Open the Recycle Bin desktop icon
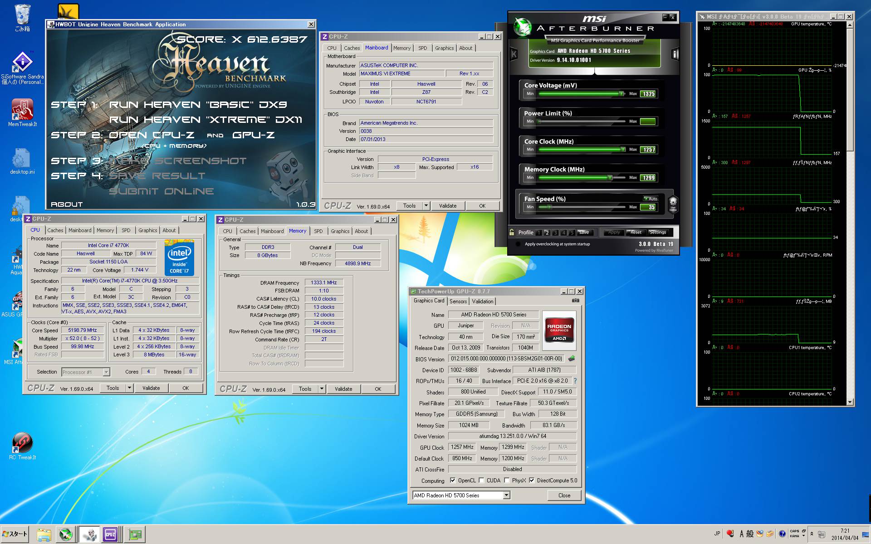Image resolution: width=871 pixels, height=544 pixels. point(22,18)
